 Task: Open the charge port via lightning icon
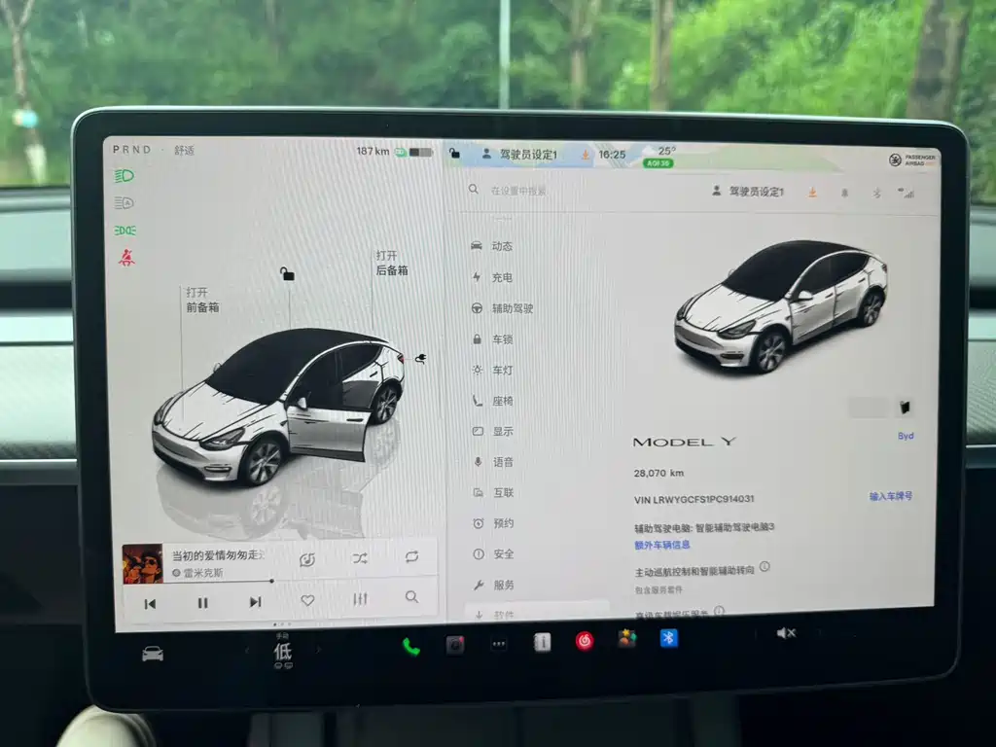coord(420,359)
